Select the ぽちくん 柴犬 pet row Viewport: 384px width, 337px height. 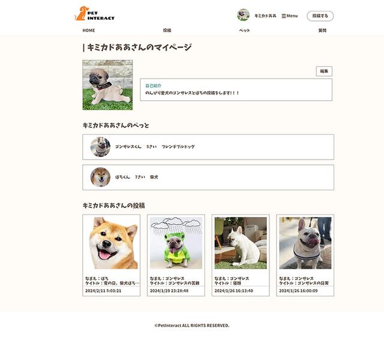tap(208, 177)
